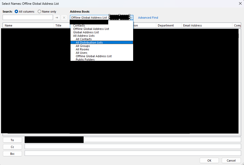Choose "Global Address List" from the list
244x165 pixels.
coord(86,32)
